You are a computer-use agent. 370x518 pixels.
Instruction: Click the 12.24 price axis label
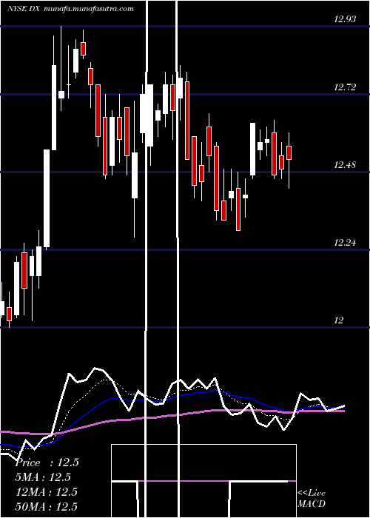pos(345,243)
